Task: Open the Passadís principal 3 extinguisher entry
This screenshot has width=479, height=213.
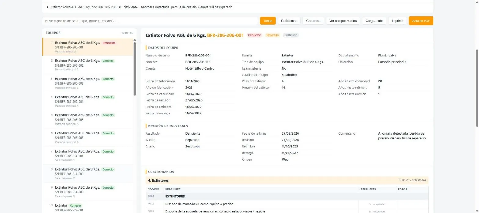Action: coord(88,83)
